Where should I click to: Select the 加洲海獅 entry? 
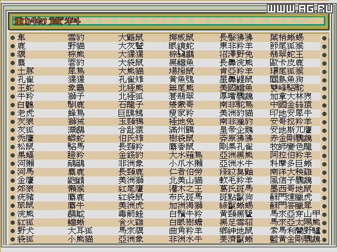185,205
